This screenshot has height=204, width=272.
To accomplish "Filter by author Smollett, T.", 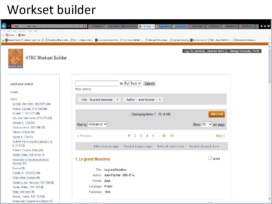I will (x=24, y=113).
